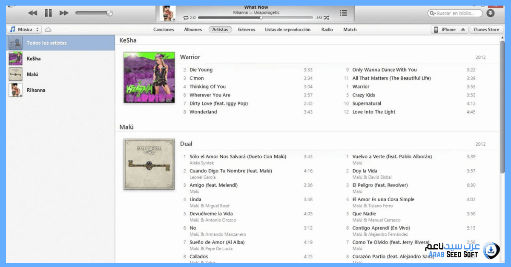Select Ke$ha in the artist sidebar
This screenshot has width=511, height=267.
[34, 59]
